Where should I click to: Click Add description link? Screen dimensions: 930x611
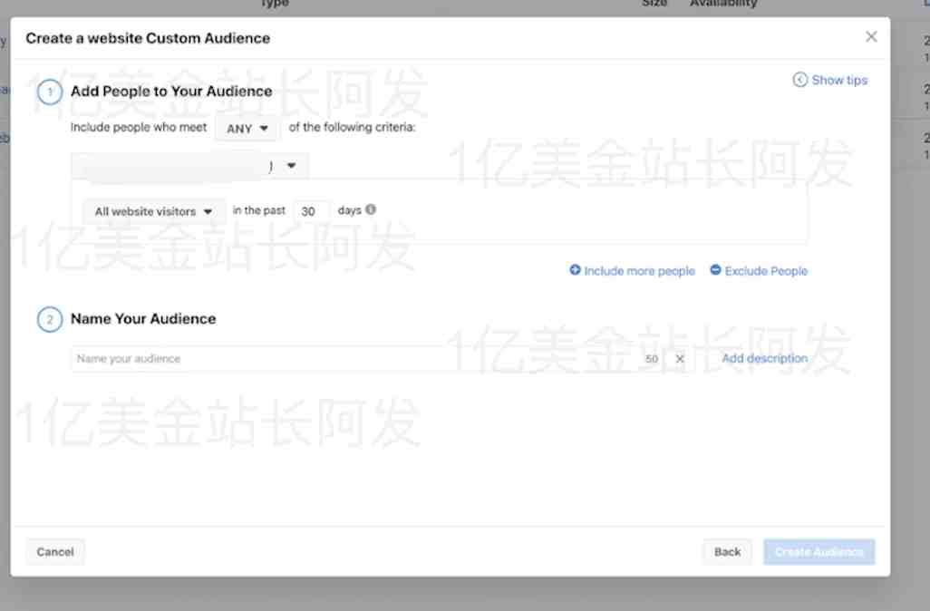(x=764, y=358)
